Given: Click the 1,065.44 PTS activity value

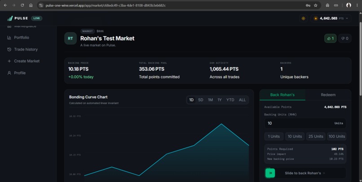Looking at the screenshot, I should [x=224, y=69].
